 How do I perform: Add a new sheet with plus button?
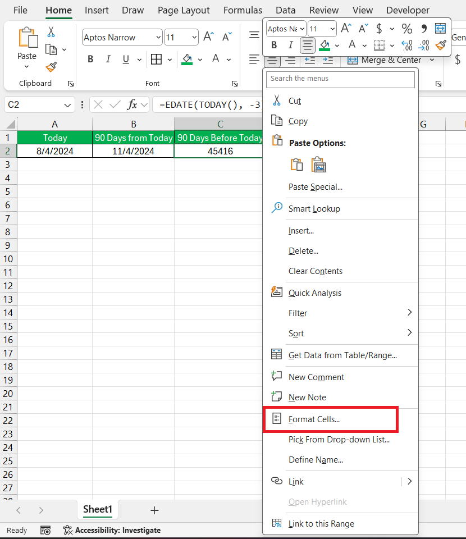(154, 510)
